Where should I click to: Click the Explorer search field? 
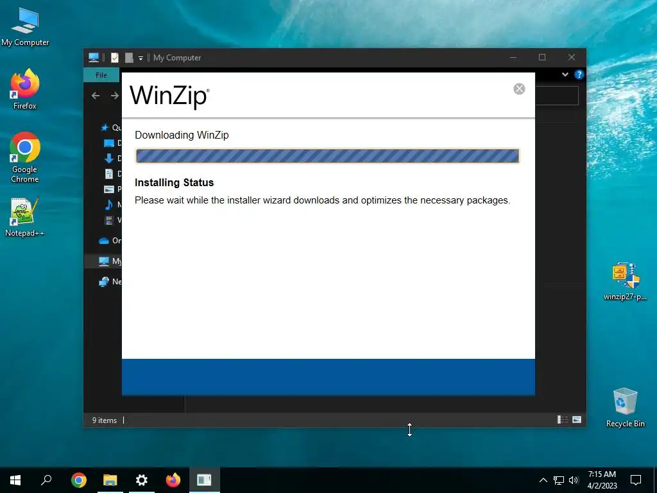click(557, 96)
